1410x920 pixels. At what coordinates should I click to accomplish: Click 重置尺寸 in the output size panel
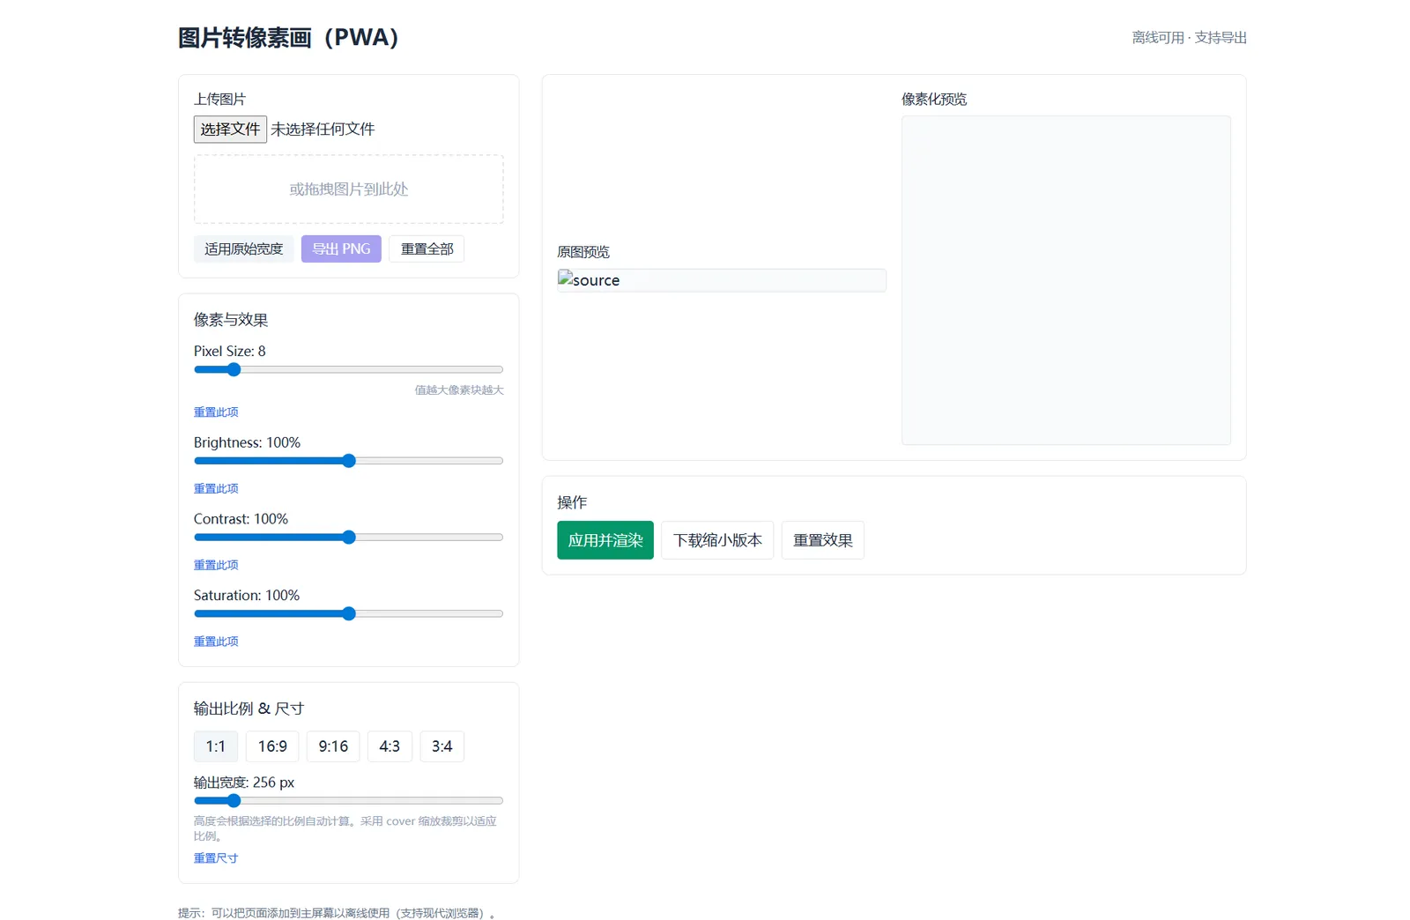(216, 857)
